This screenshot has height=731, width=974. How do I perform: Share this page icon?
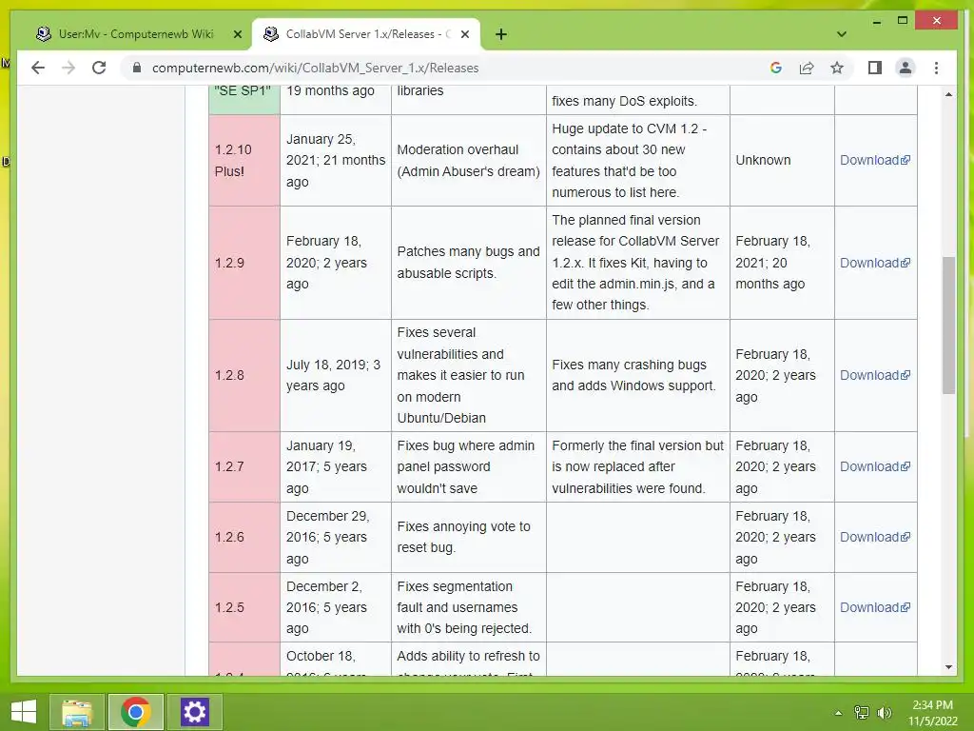[807, 68]
